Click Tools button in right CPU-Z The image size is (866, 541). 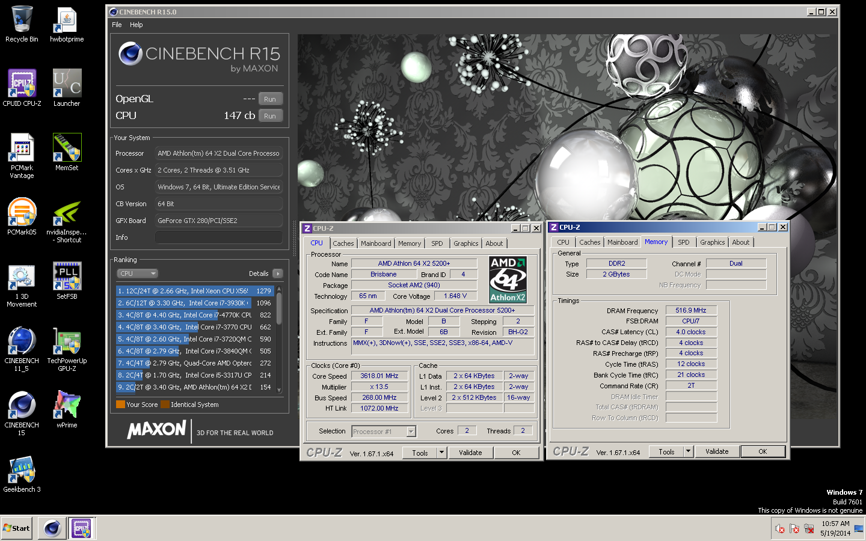click(x=667, y=452)
